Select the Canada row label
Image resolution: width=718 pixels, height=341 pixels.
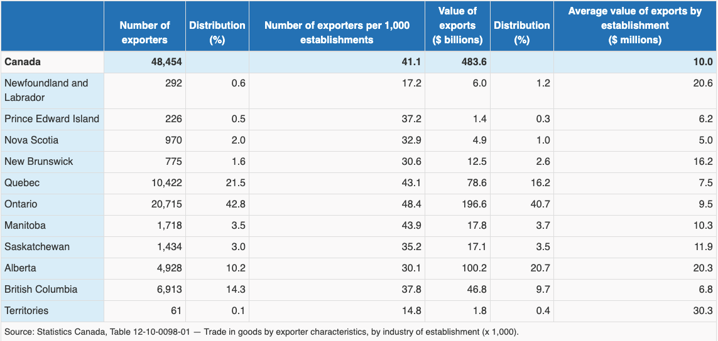pyautogui.click(x=23, y=62)
